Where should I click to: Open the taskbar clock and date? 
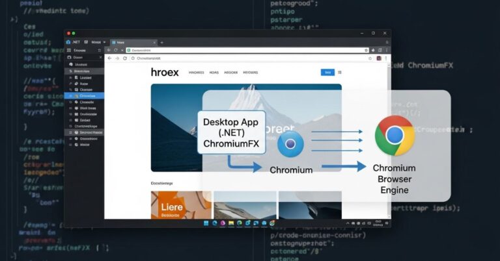378,223
